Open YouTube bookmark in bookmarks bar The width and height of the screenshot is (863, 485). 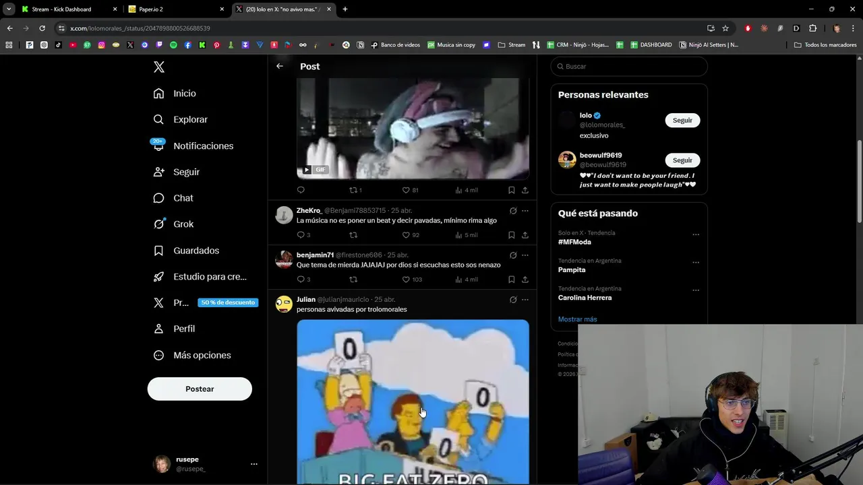coord(73,45)
